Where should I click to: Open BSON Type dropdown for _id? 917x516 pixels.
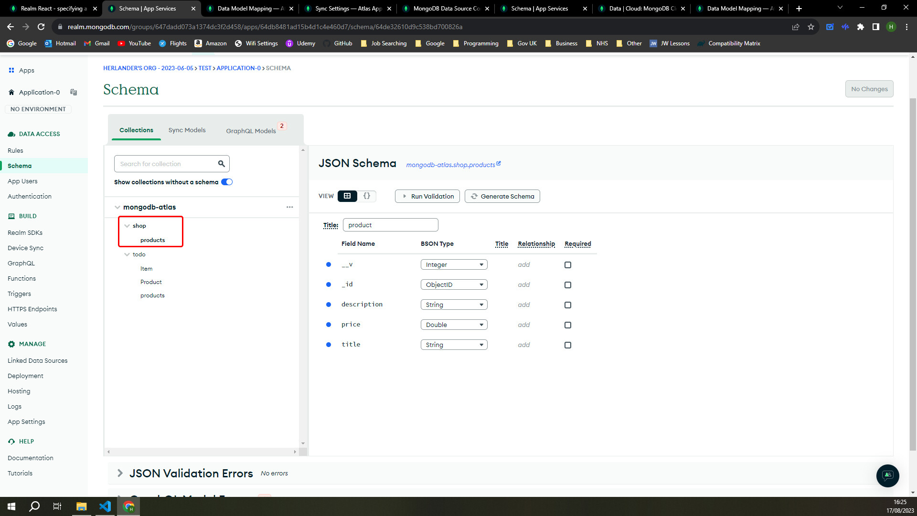coord(454,284)
